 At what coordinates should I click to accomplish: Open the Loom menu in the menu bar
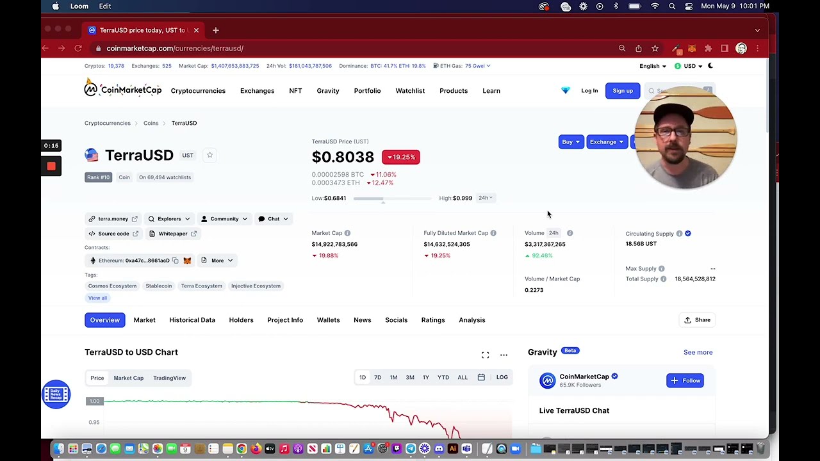point(79,6)
